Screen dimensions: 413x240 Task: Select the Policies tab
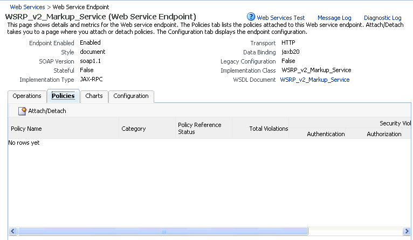[63, 96]
